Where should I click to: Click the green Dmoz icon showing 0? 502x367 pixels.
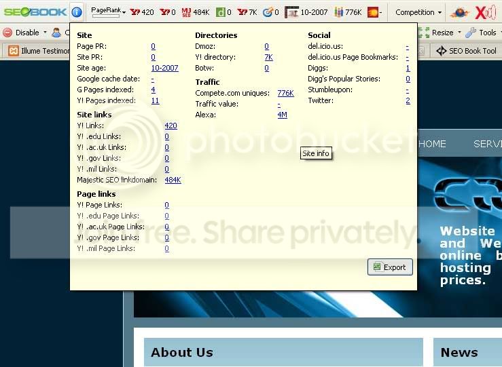223,12
